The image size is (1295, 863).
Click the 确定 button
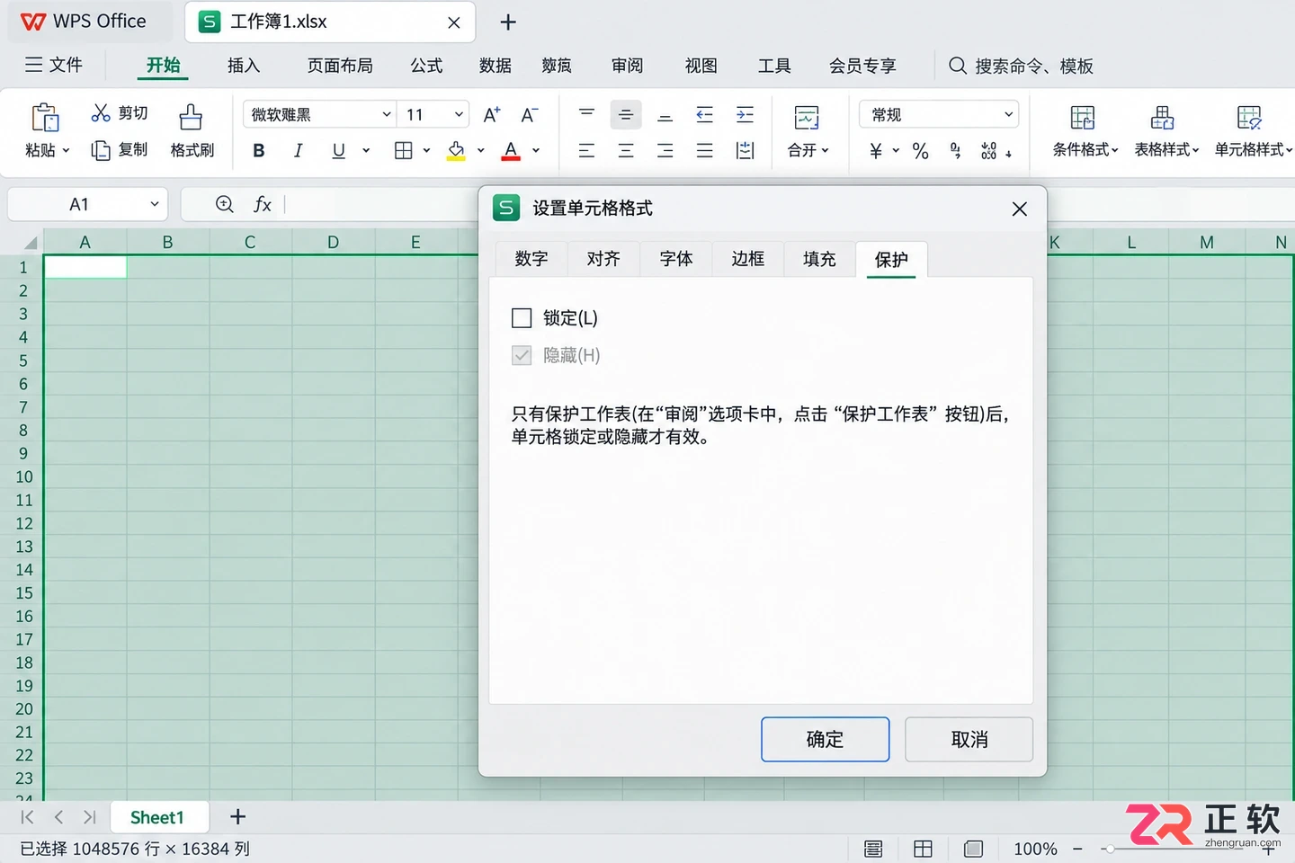826,739
